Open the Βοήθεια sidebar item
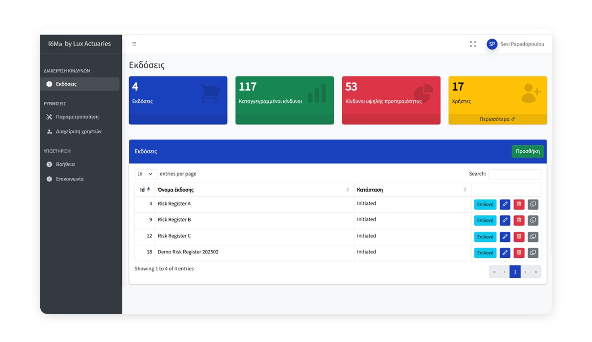 click(65, 164)
